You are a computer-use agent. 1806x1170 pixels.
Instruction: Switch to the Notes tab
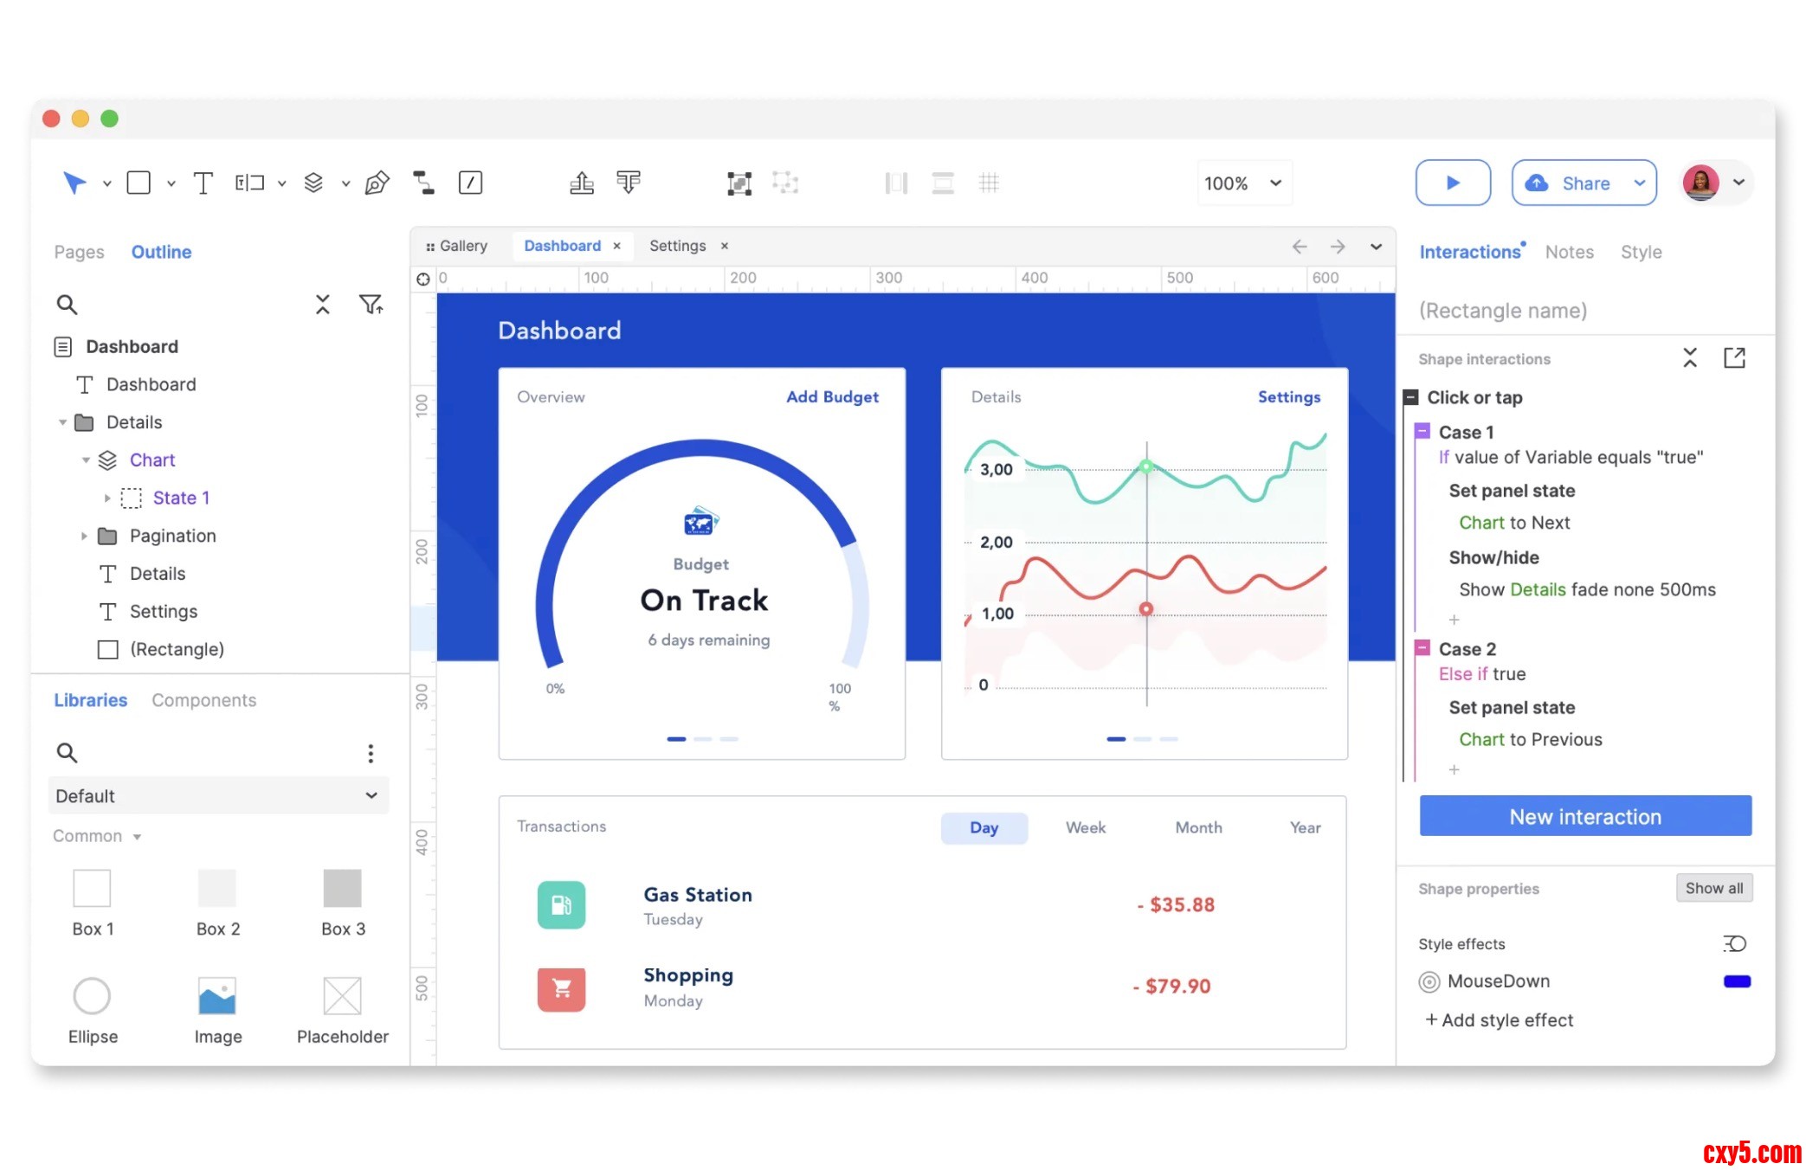point(1569,252)
